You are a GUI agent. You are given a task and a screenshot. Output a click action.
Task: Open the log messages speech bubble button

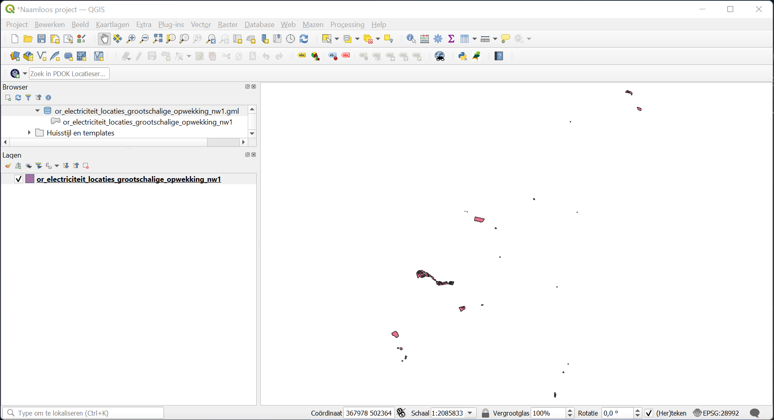755,413
